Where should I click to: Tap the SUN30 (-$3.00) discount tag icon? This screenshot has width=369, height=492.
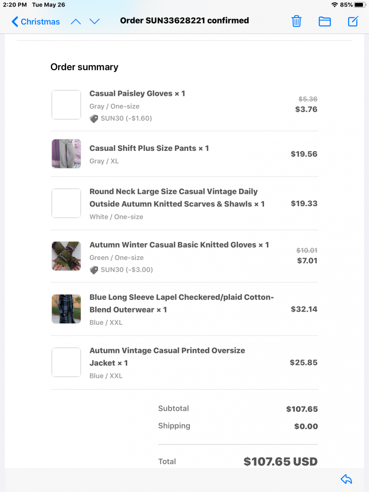pyautogui.click(x=94, y=270)
